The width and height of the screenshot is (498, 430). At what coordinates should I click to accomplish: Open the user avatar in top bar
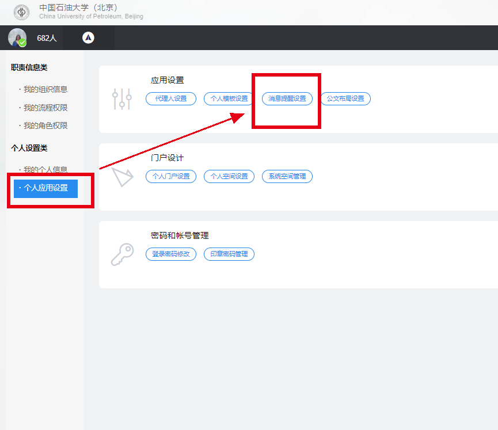(x=17, y=37)
